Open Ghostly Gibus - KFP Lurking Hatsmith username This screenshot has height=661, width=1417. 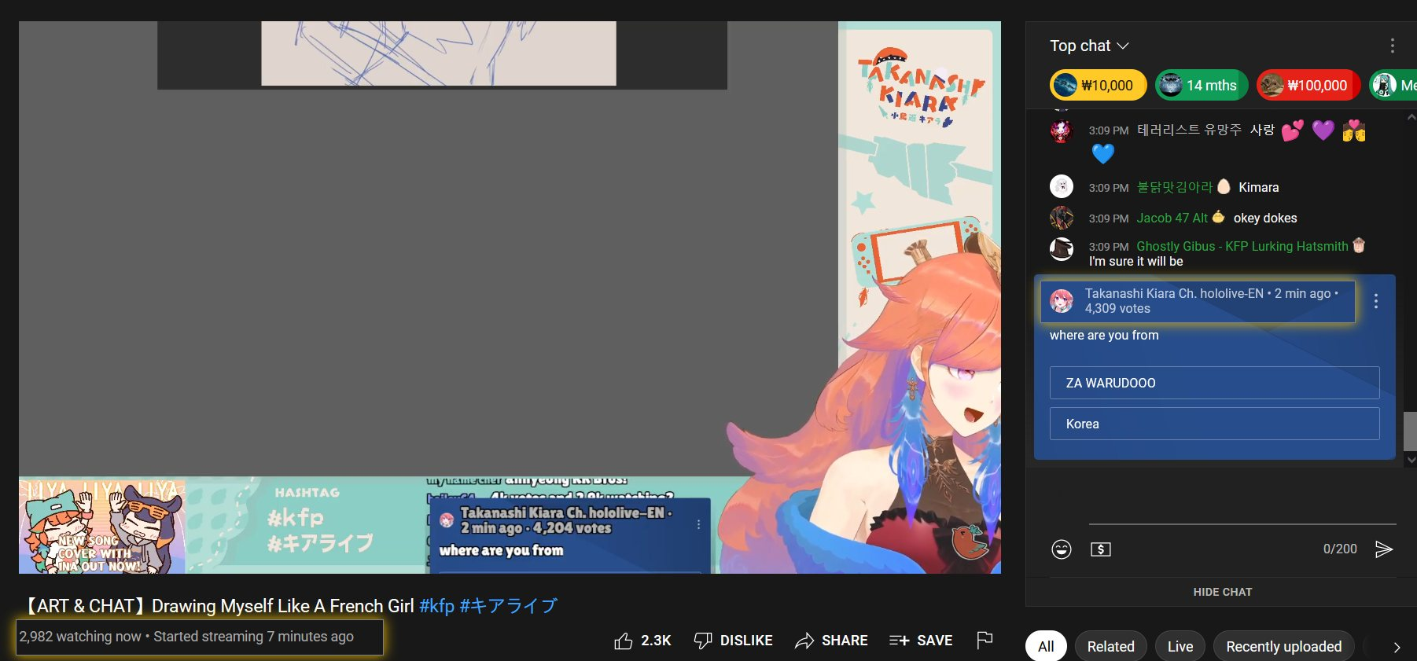click(x=1242, y=246)
